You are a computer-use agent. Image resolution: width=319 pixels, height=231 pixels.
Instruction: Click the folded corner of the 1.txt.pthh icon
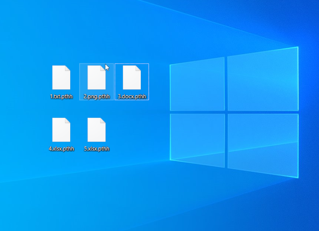coord(68,68)
